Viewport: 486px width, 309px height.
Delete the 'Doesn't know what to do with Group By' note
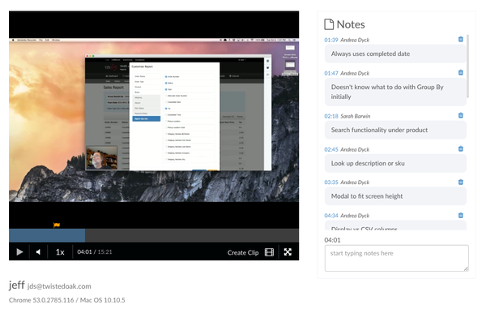[x=461, y=72]
